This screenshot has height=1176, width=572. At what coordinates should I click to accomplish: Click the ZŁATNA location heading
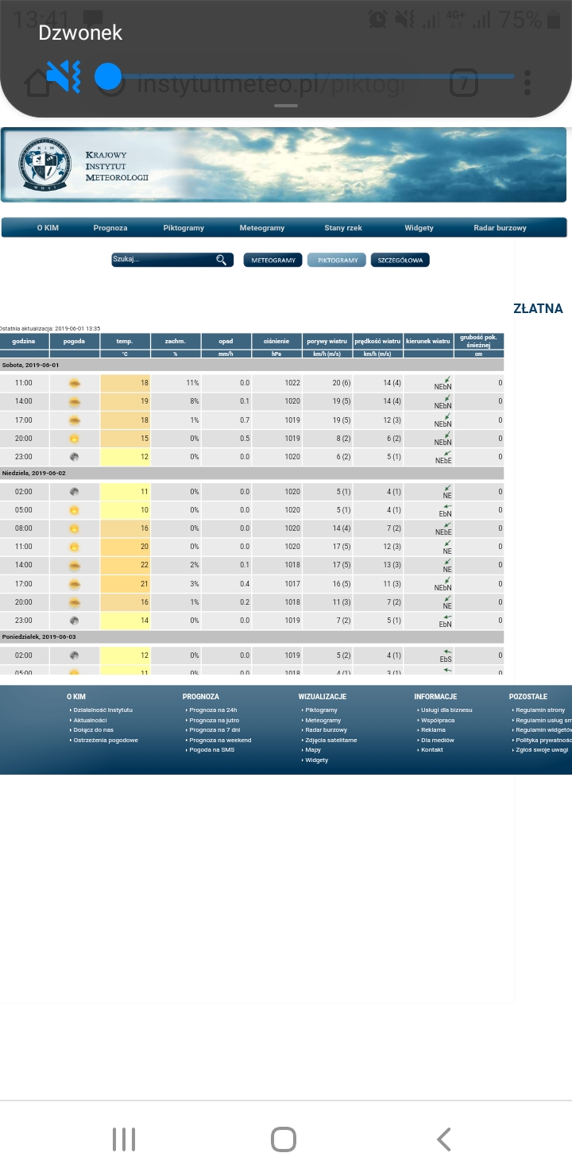[539, 309]
